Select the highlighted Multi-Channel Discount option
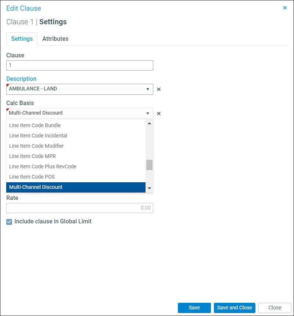 tap(76, 187)
